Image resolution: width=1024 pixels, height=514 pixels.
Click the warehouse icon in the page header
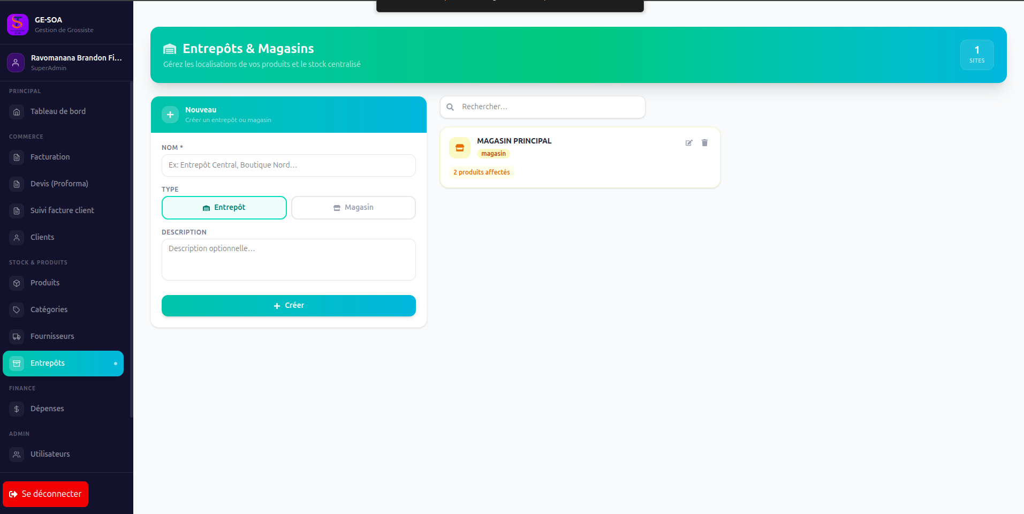tap(170, 49)
